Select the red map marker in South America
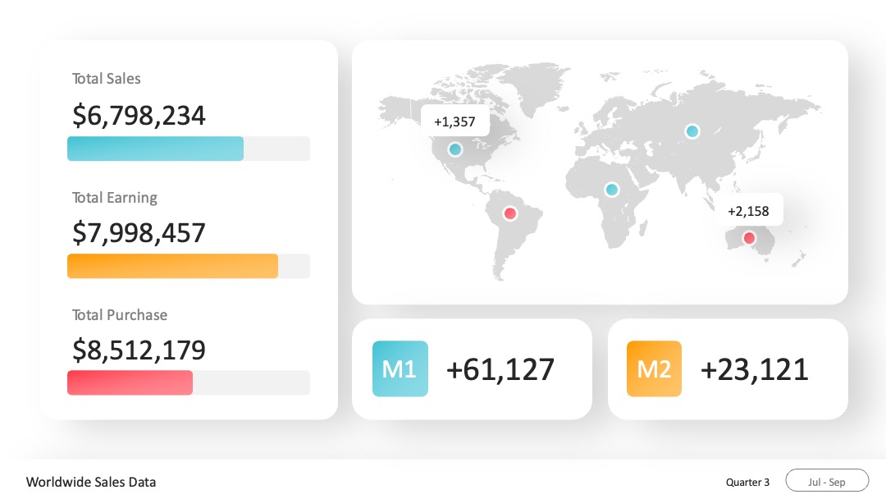Screen dimensions: 886x499 pos(510,213)
